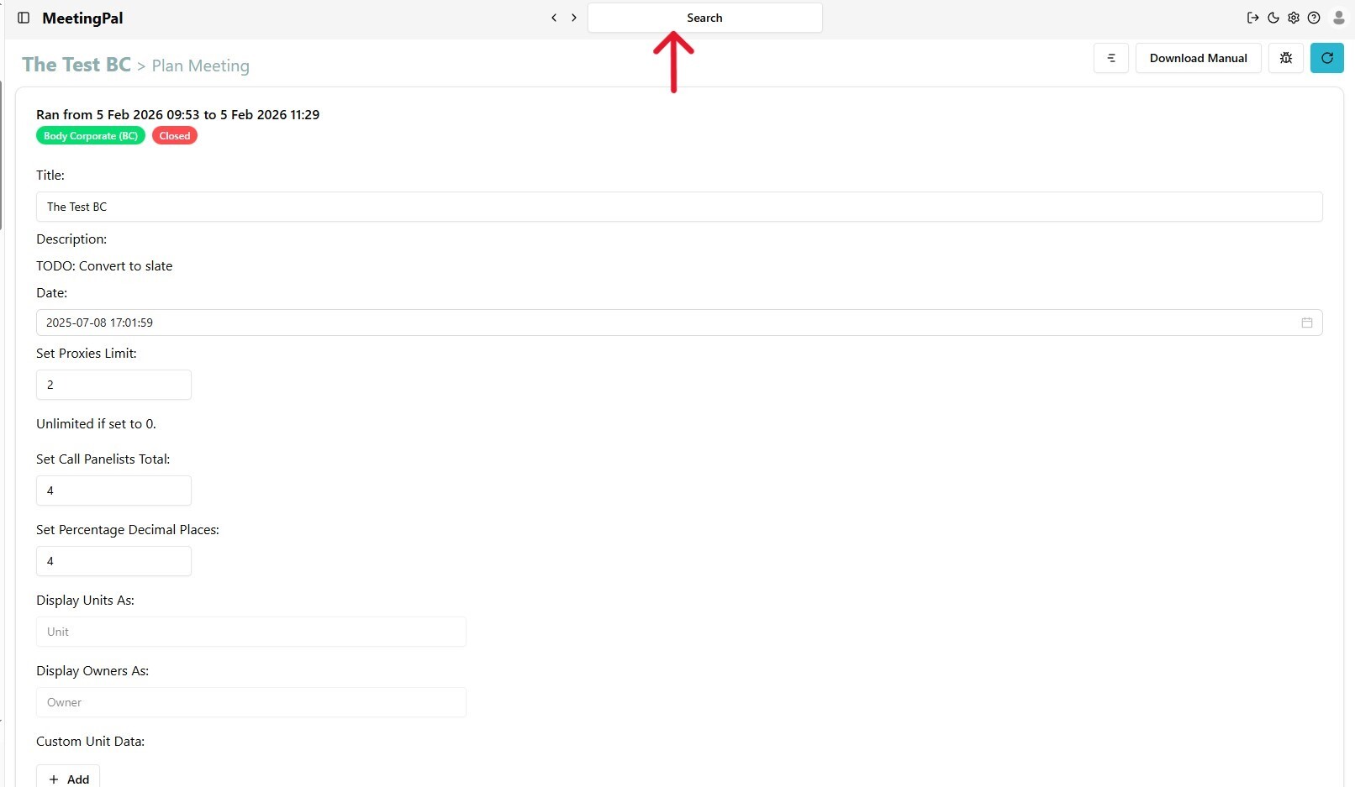Open the calendar picker in Date field

click(1306, 323)
